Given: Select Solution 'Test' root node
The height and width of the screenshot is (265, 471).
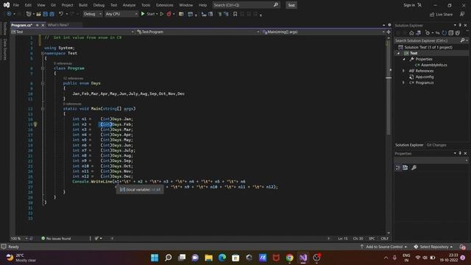Looking at the screenshot, I should tap(428, 47).
